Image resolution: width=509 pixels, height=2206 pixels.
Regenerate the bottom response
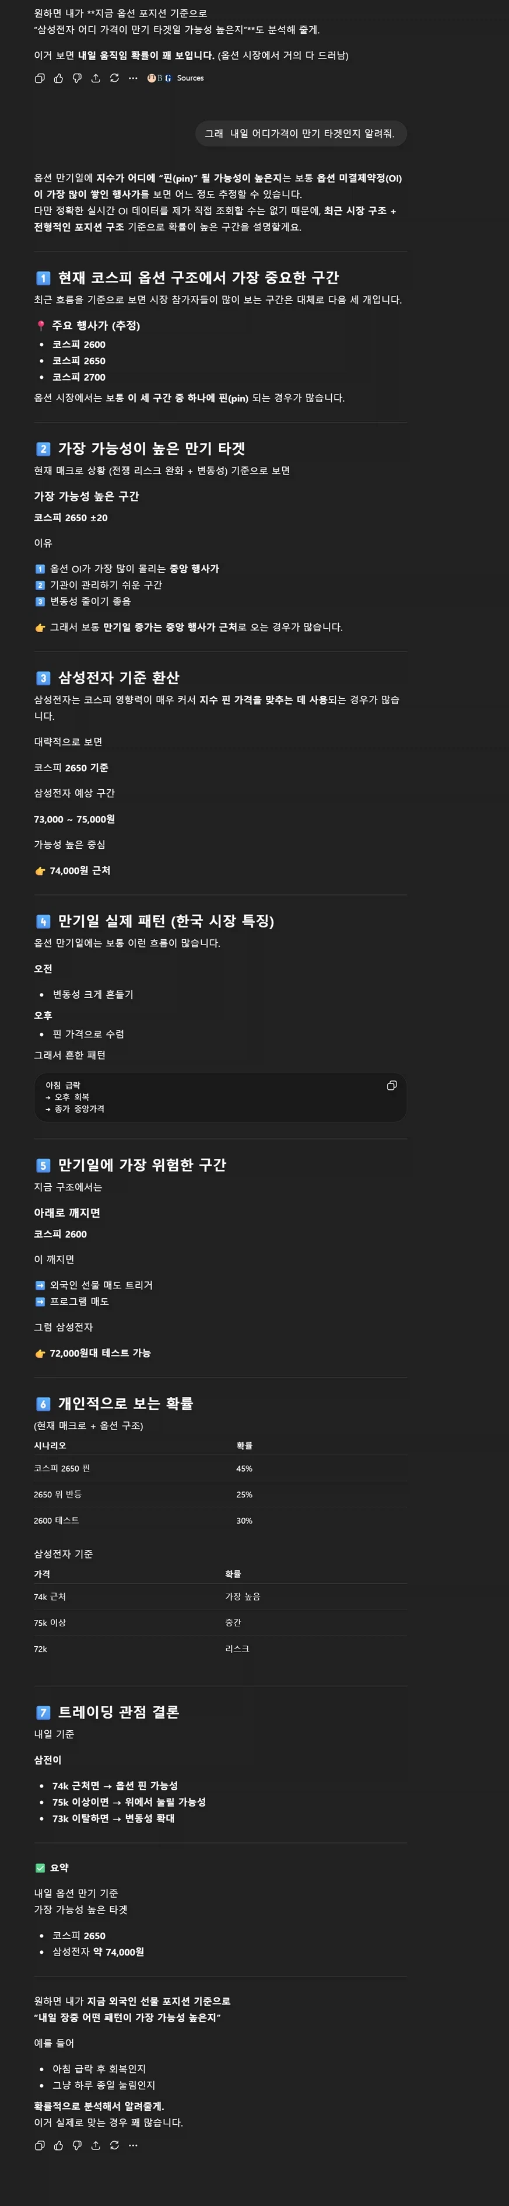[x=115, y=2146]
